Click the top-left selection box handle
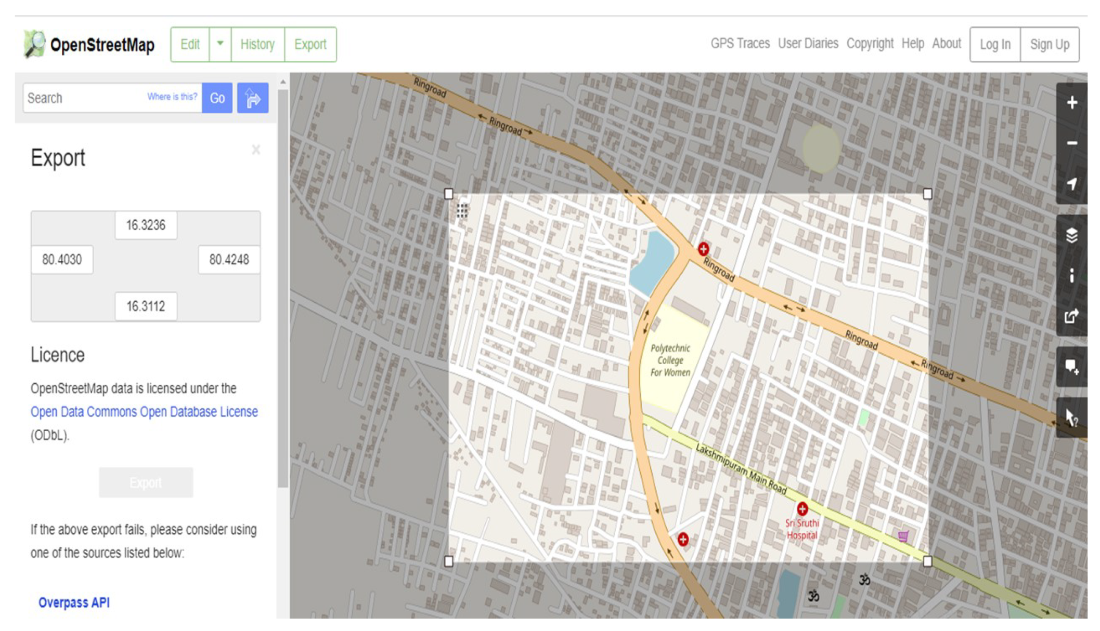Viewport: 1100px width, 631px height. 449,194
